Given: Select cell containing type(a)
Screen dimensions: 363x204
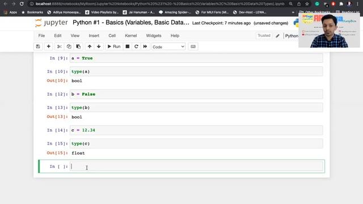Looking at the screenshot, I should (x=196, y=71).
